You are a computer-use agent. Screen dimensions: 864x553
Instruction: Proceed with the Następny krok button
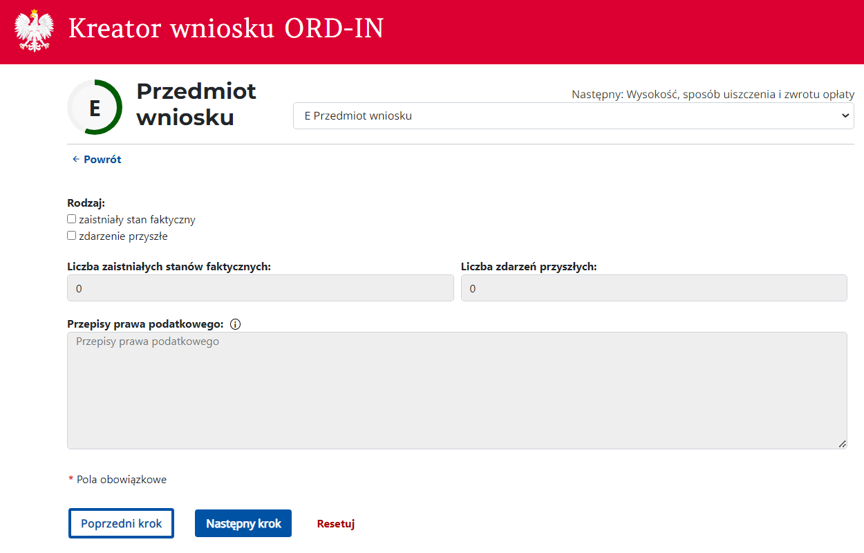coord(243,524)
